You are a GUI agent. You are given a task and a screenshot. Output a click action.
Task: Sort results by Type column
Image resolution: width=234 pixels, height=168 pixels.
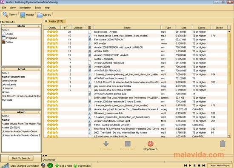(x=168, y=28)
